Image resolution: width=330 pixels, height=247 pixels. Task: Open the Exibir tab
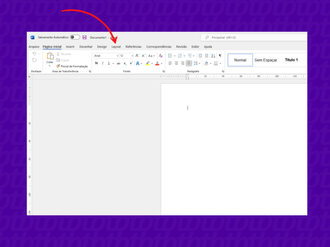coord(195,47)
